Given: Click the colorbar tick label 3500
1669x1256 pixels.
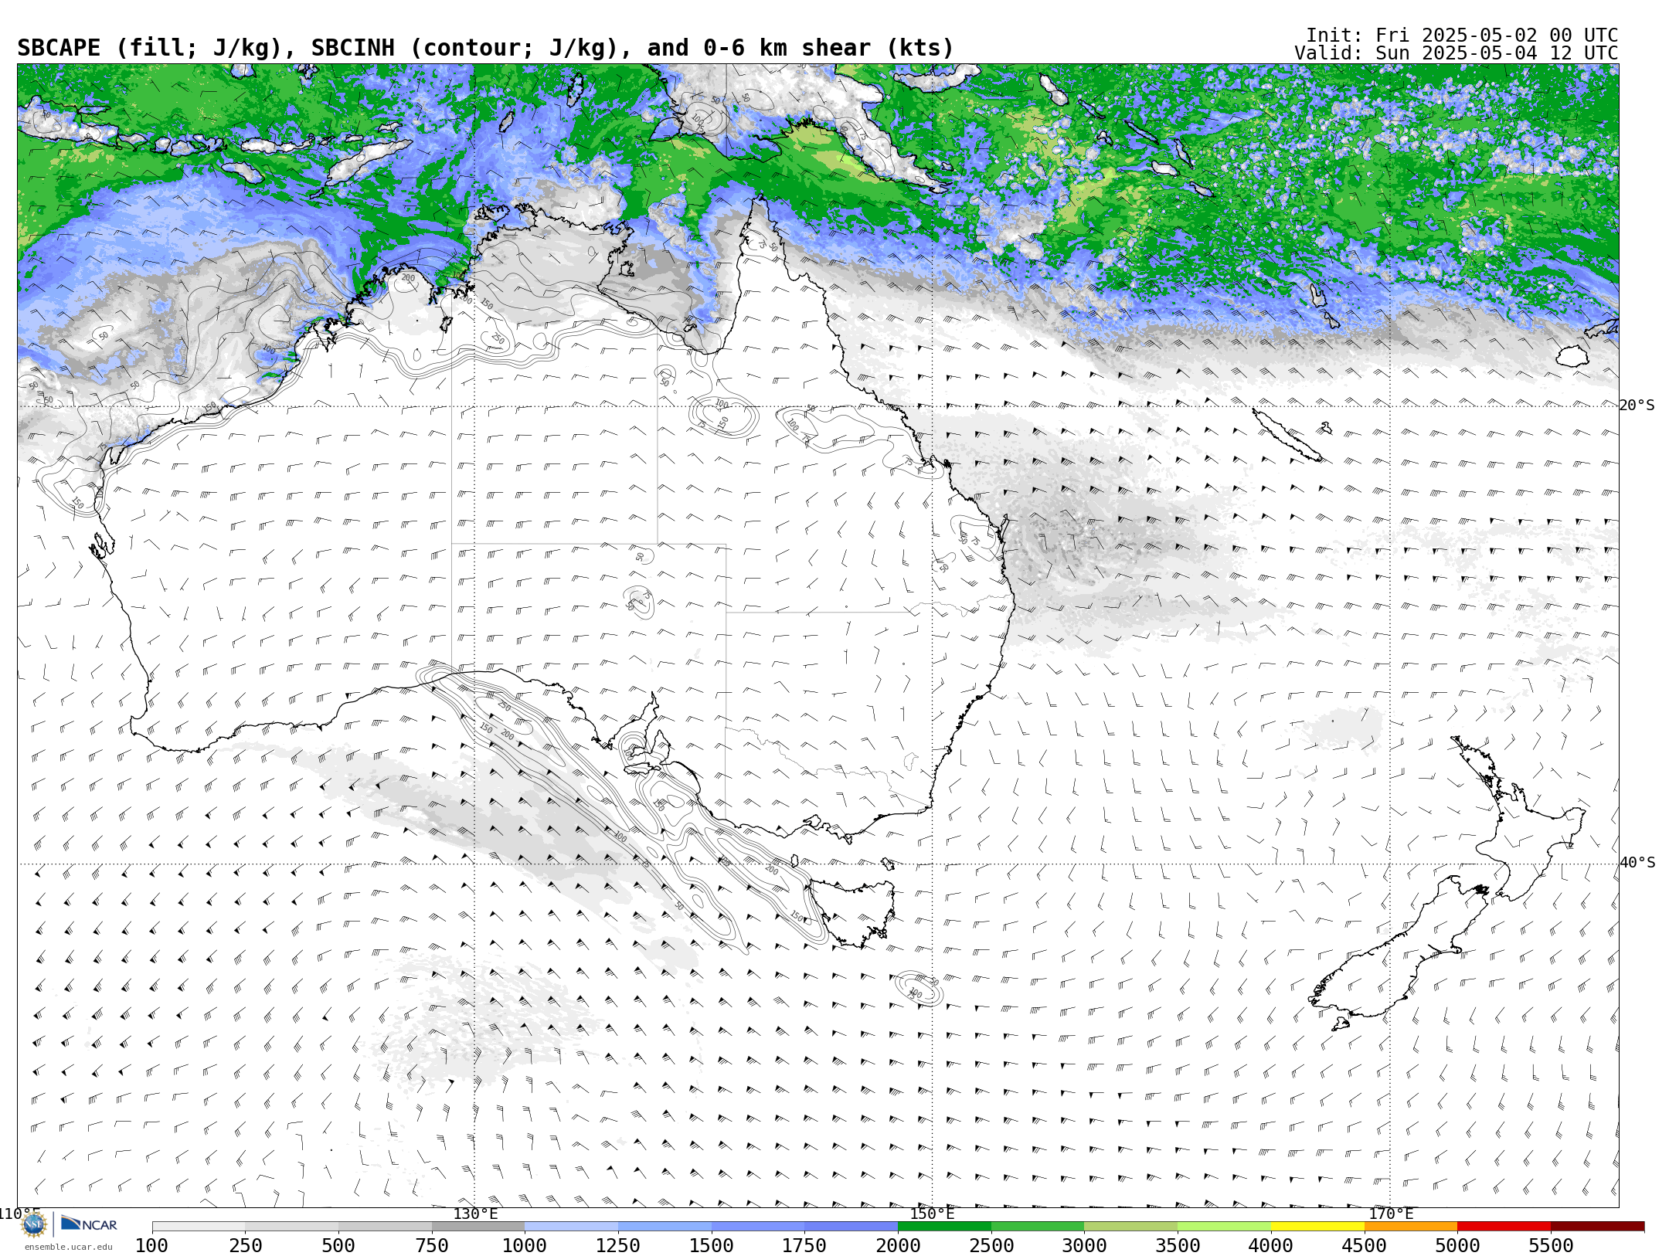Looking at the screenshot, I should [x=1178, y=1245].
